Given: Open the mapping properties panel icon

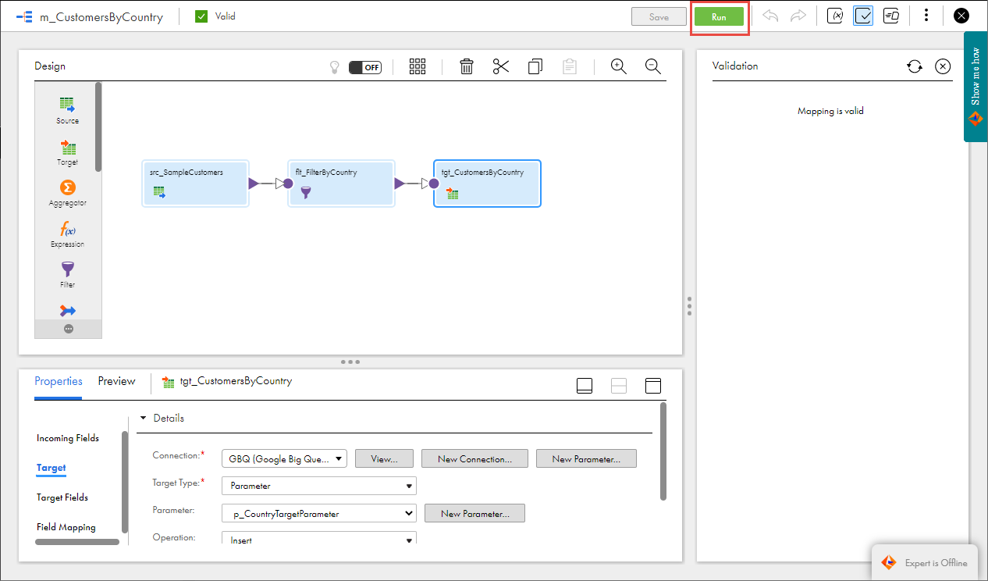Looking at the screenshot, I should pyautogui.click(x=891, y=16).
